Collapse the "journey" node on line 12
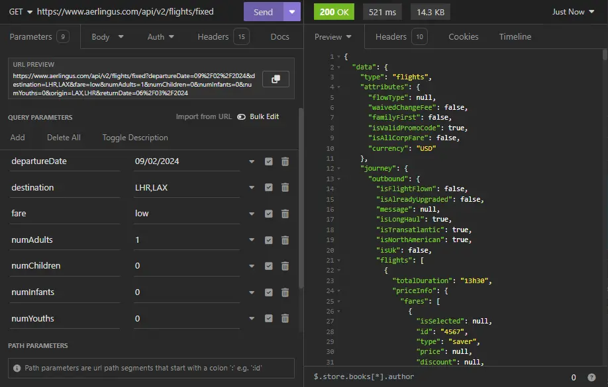Image resolution: width=608 pixels, height=387 pixels. click(338, 169)
